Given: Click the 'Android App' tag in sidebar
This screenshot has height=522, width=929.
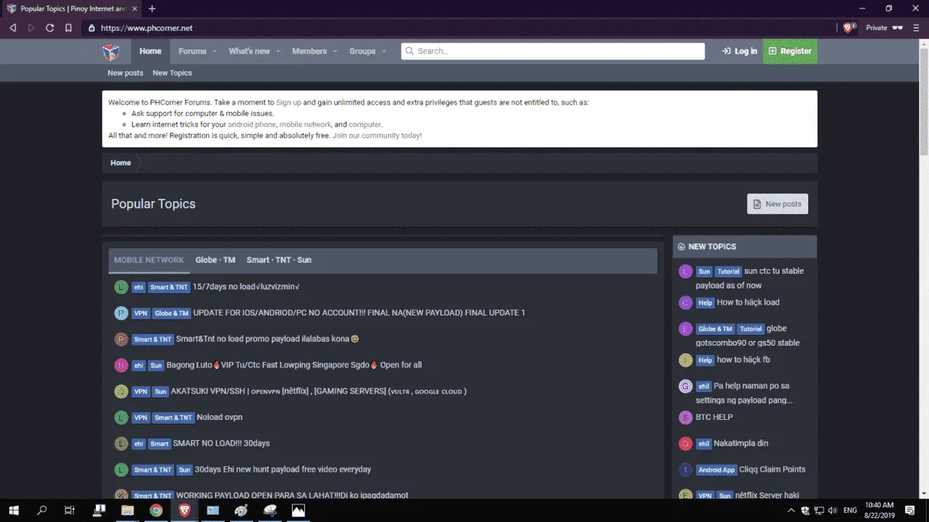Looking at the screenshot, I should coord(716,469).
